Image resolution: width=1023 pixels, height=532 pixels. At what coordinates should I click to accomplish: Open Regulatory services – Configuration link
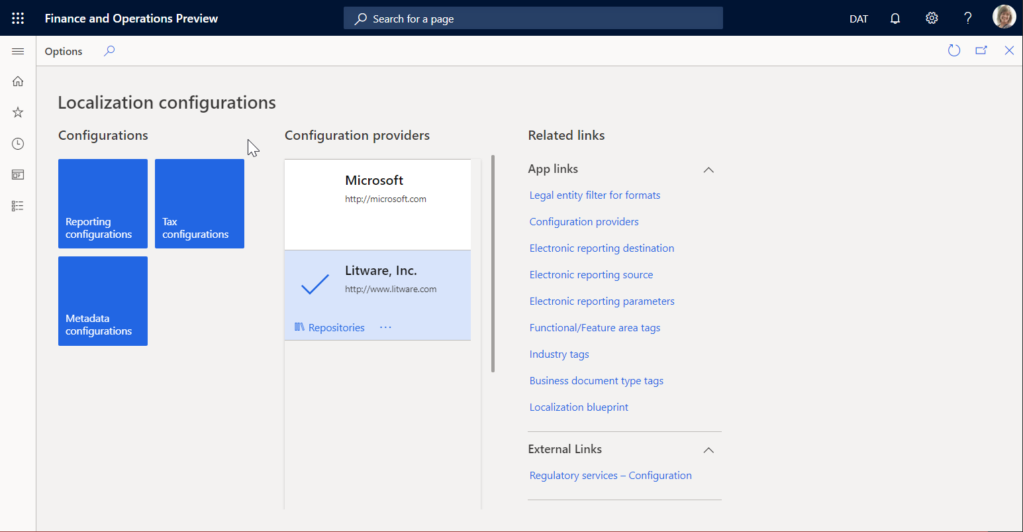tap(610, 475)
